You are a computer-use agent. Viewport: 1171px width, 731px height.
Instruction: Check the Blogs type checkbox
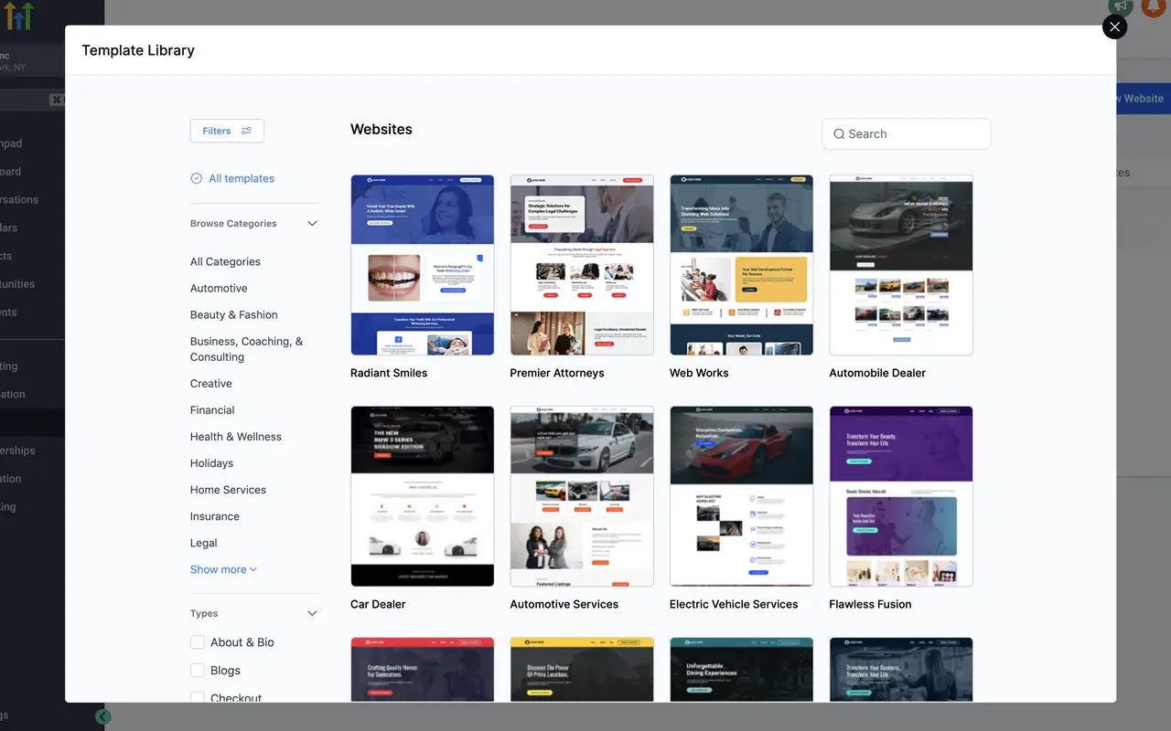tap(197, 670)
